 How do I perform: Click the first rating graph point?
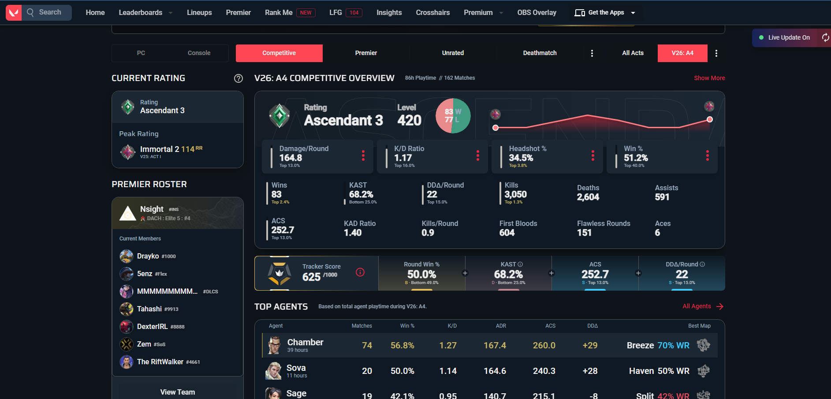pyautogui.click(x=496, y=128)
